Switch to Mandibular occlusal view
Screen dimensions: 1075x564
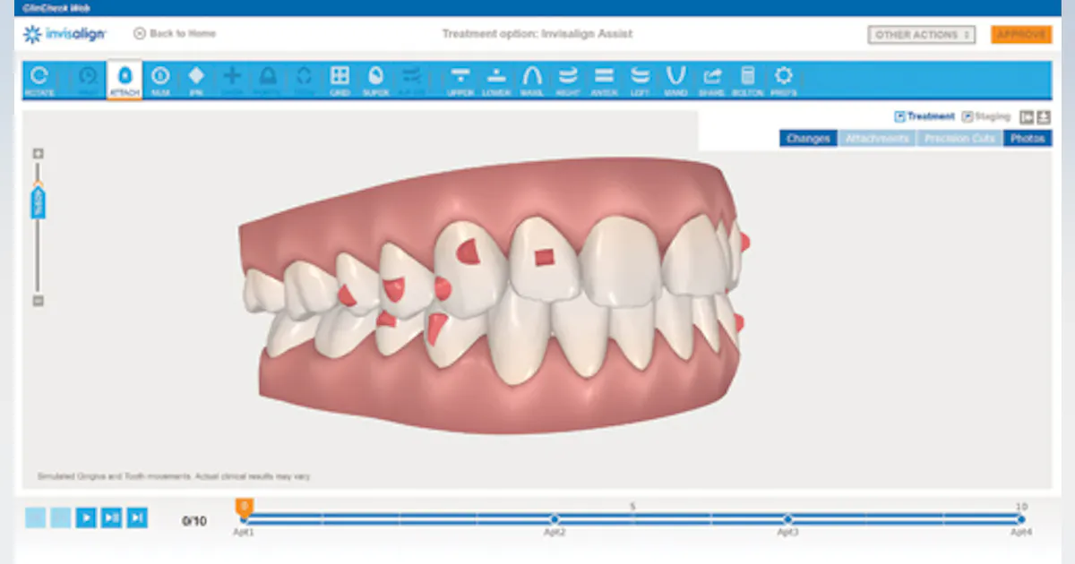tap(675, 80)
